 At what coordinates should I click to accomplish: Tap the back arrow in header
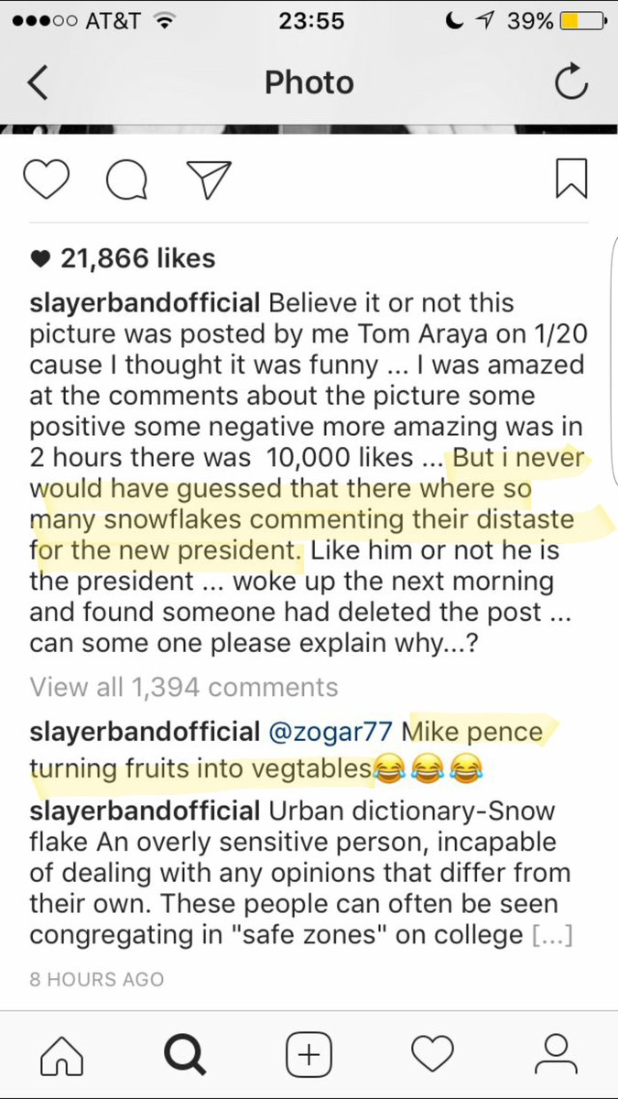38,82
